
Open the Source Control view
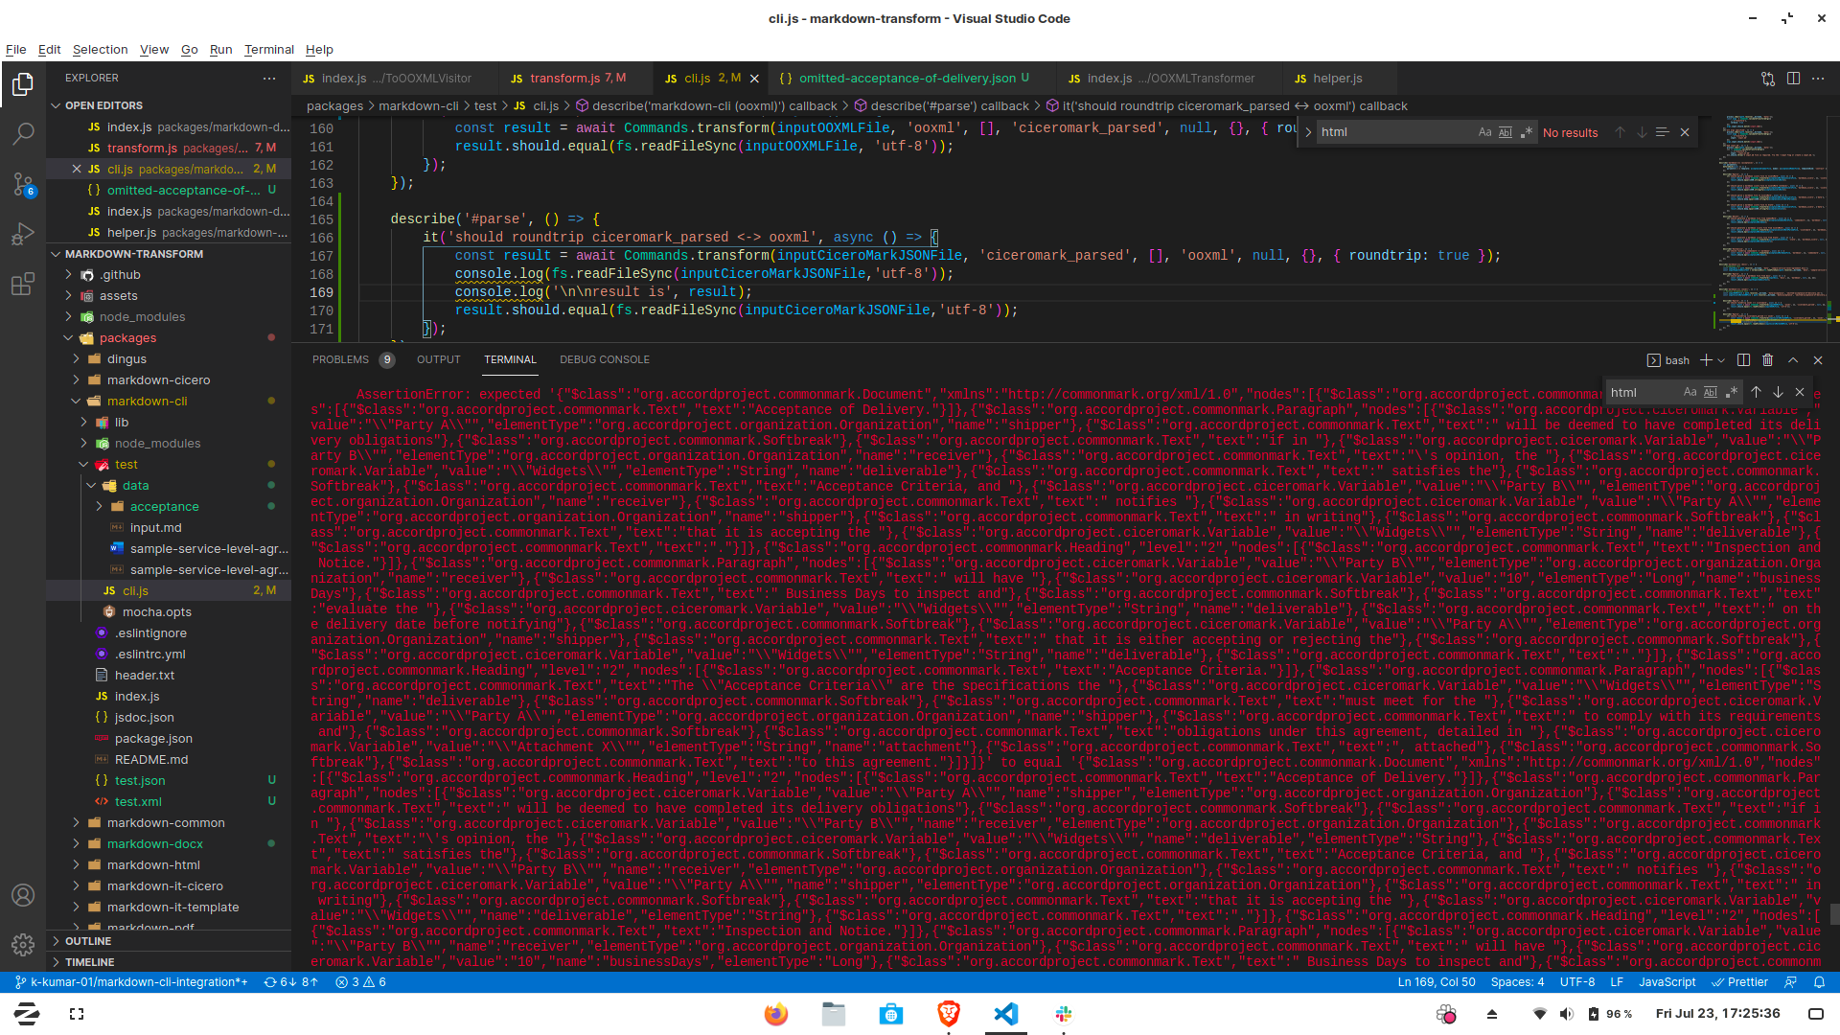click(23, 184)
